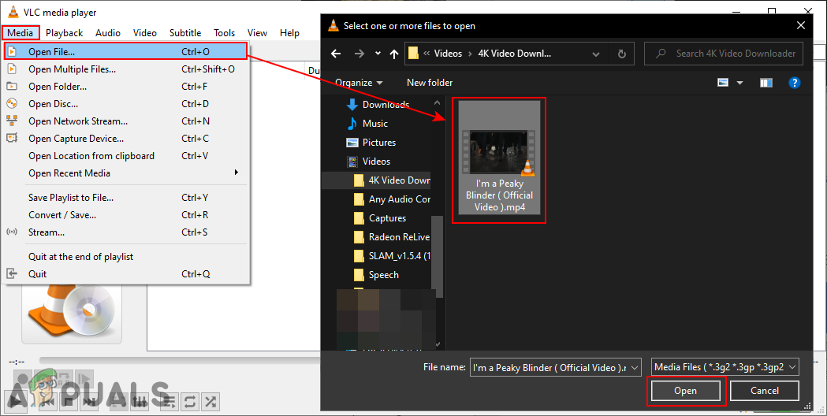Image resolution: width=827 pixels, height=416 pixels.
Task: Select Stream... menu entry
Action: point(125,232)
